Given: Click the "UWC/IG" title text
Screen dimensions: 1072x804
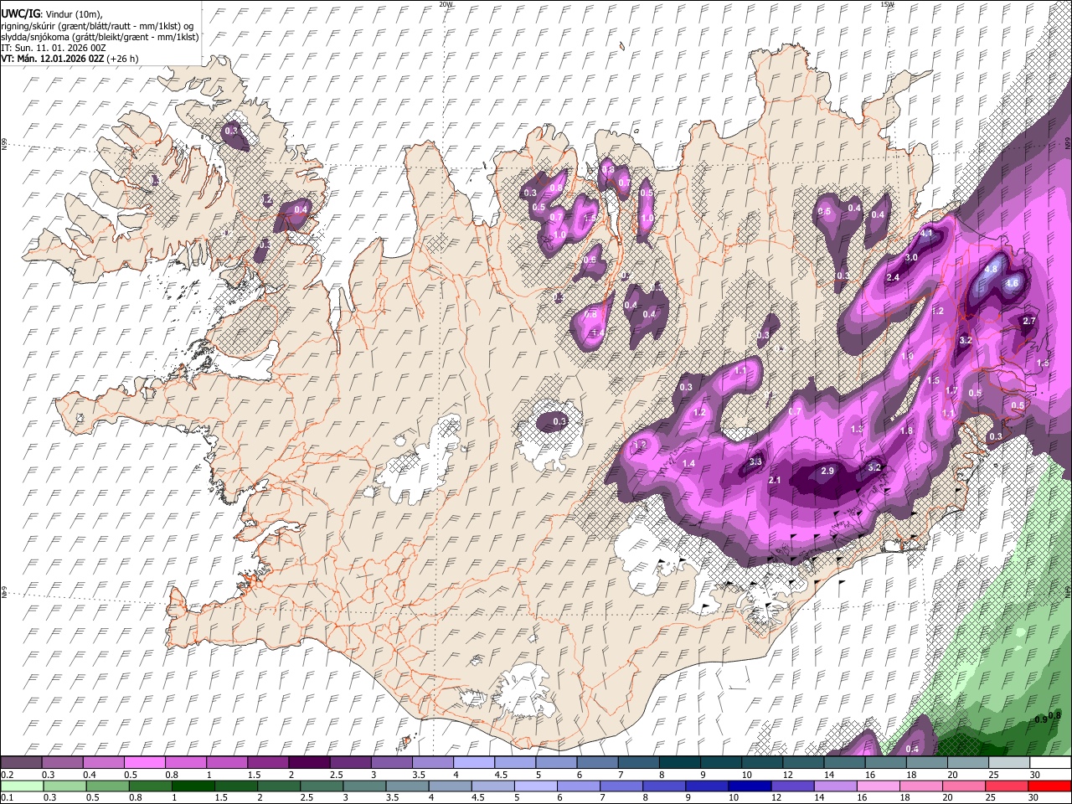Looking at the screenshot, I should [x=19, y=13].
